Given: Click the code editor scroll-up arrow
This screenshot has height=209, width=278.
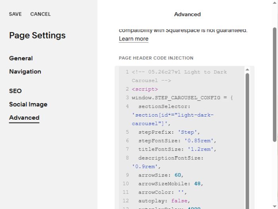Looking at the screenshot, I should [247, 70].
